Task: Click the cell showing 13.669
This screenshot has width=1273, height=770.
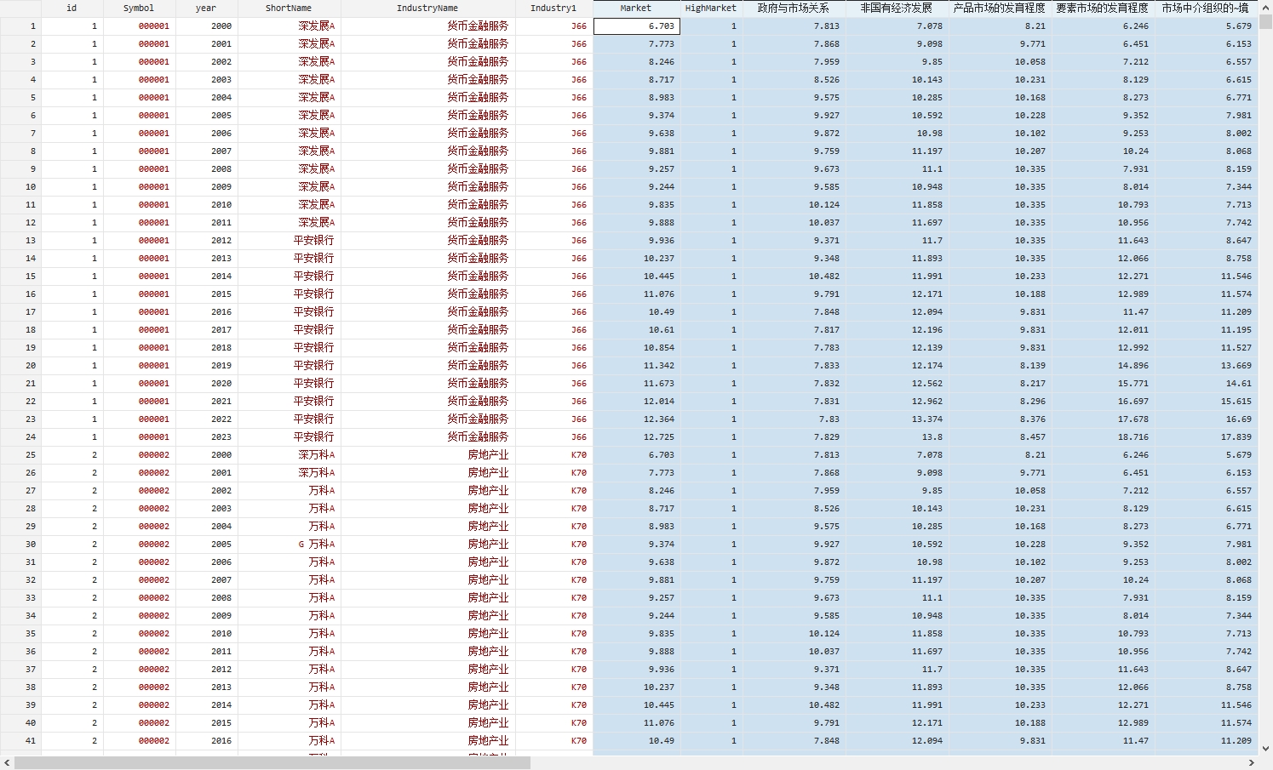Action: 1207,366
